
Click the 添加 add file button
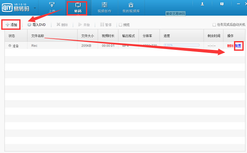pos(11,25)
